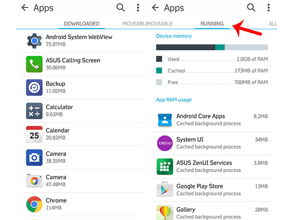Tap the ASUS Calling Screen phone icon
This screenshot has height=220, width=294.
pos(35,64)
